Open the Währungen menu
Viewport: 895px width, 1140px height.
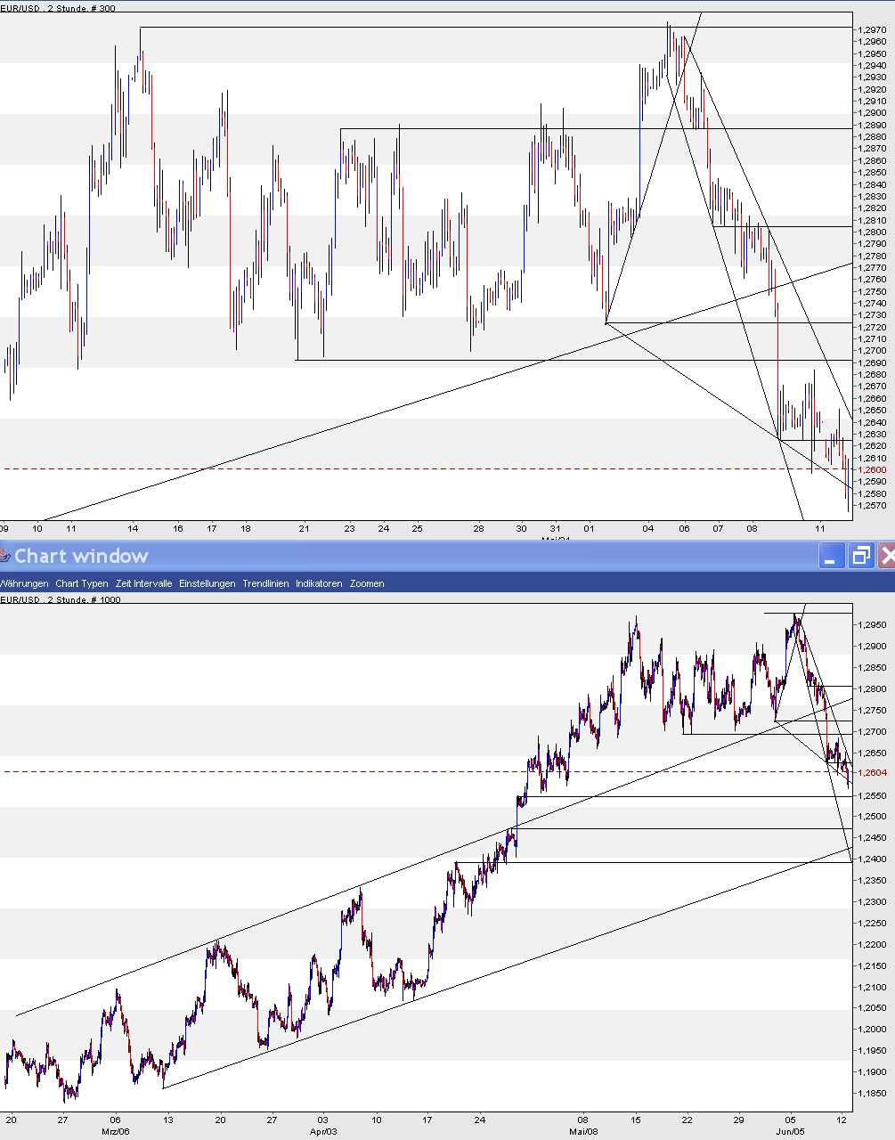[22, 583]
